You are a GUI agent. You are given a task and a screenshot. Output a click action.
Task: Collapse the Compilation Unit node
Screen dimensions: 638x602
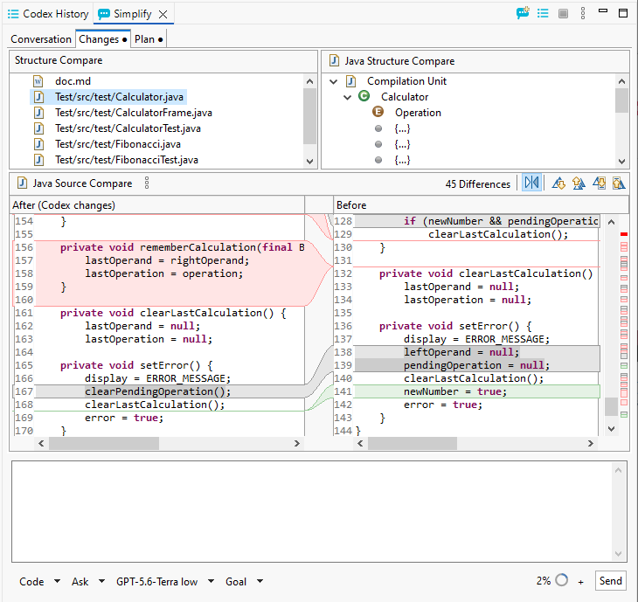tap(333, 81)
